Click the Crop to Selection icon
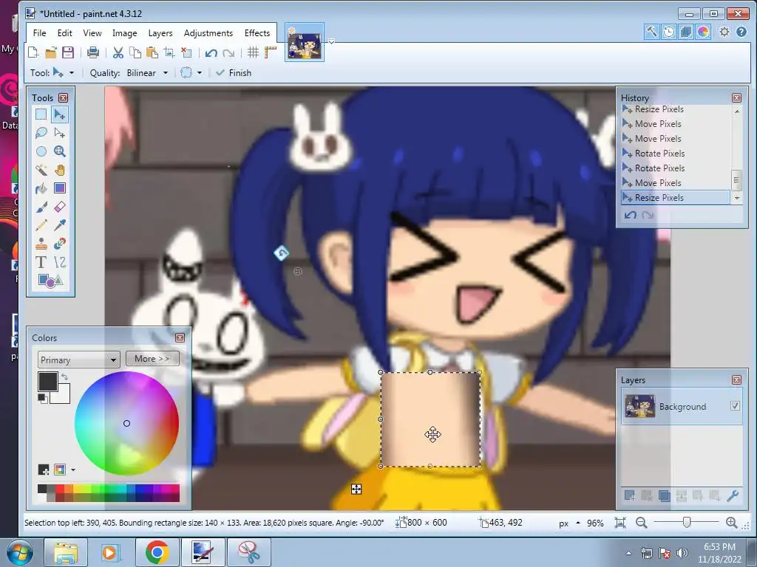This screenshot has width=757, height=567. coord(169,52)
